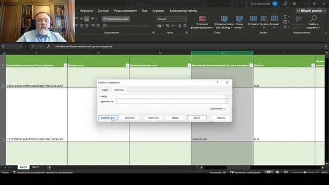The width and height of the screenshot is (329, 185).
Task: Click the Clear eraser icon
Action: pos(285,27)
